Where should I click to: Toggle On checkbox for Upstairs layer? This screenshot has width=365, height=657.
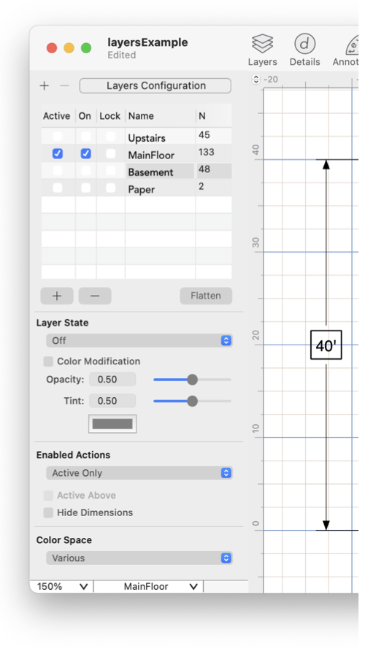[85, 137]
